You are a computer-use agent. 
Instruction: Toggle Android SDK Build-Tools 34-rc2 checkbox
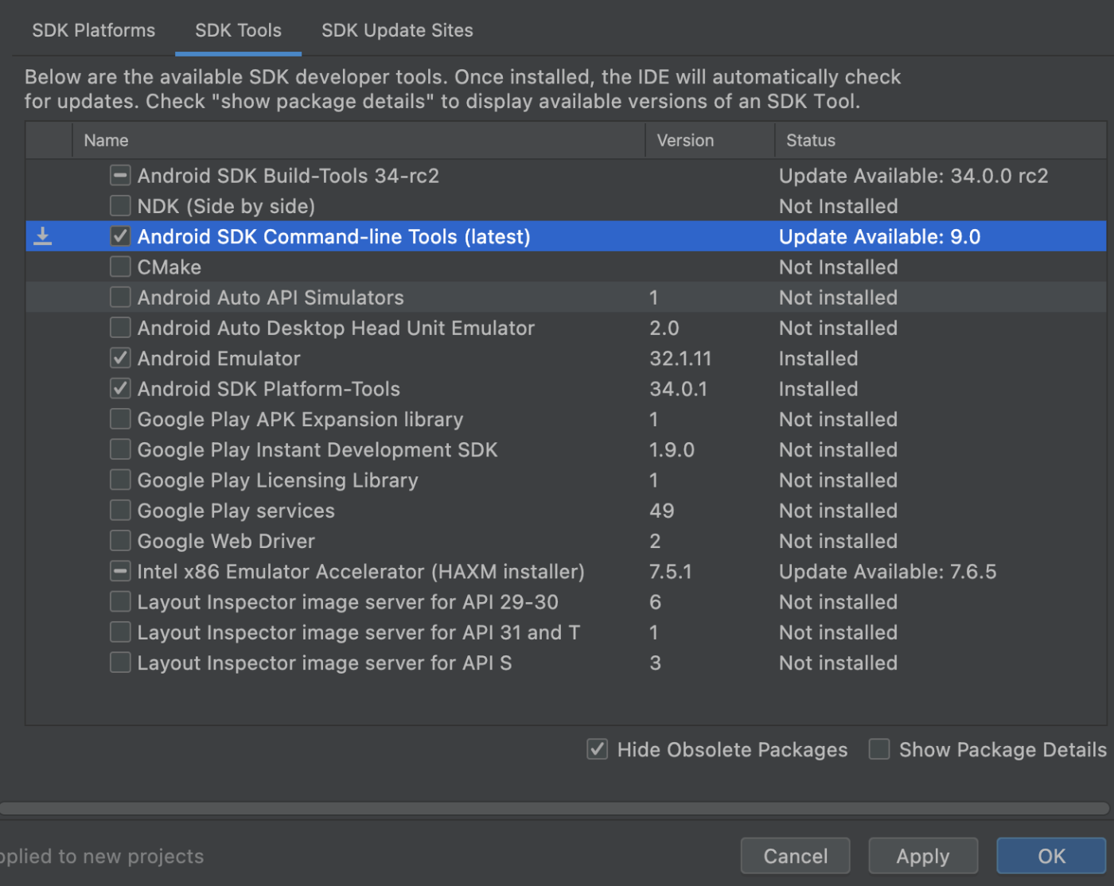[120, 176]
